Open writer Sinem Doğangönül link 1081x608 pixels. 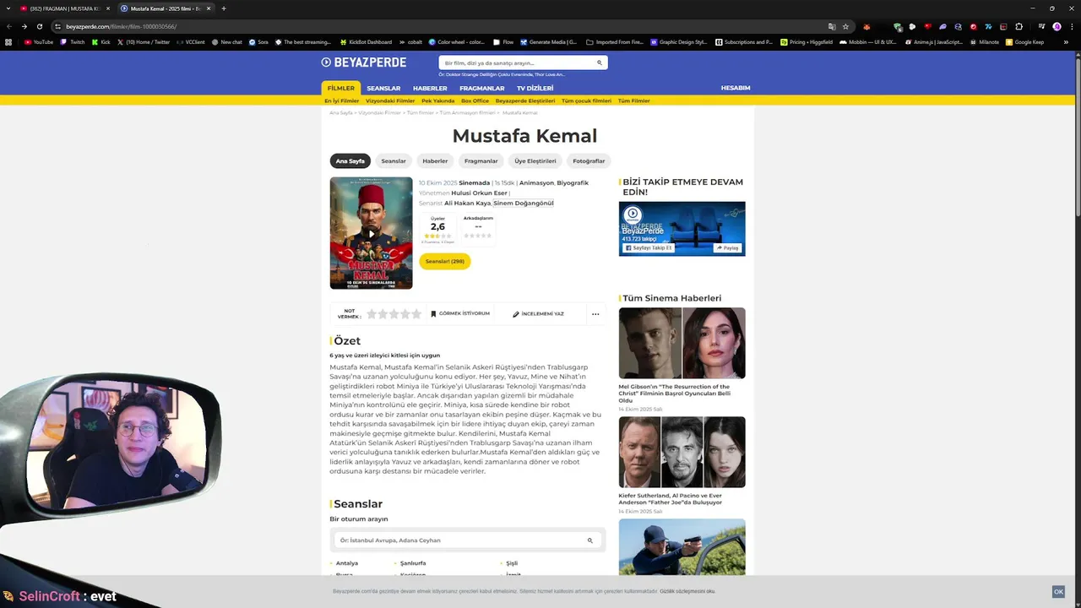pyautogui.click(x=524, y=203)
